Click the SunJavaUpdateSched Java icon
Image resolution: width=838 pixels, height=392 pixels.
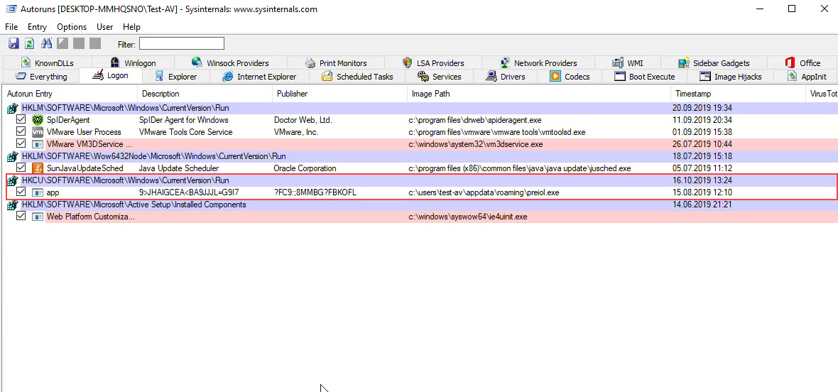pos(38,168)
